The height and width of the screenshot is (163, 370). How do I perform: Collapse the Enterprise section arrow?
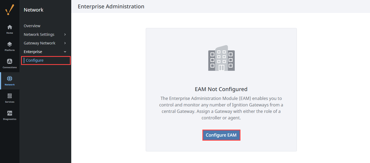tap(65, 52)
